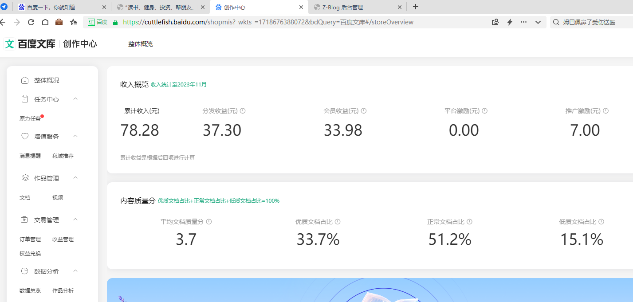This screenshot has width=633, height=302.
Task: Open the three-dots more menu in address bar
Action: 523,22
